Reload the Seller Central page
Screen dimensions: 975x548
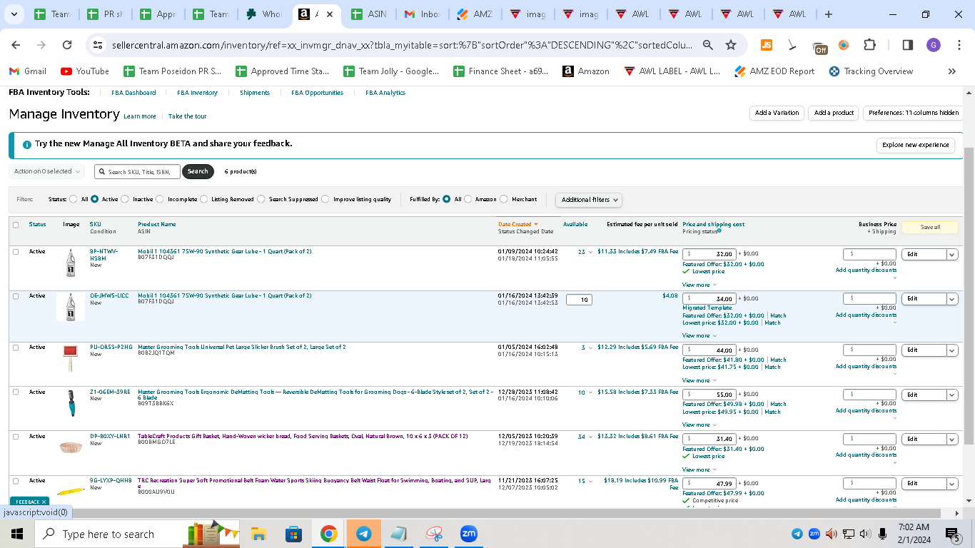[x=67, y=45]
